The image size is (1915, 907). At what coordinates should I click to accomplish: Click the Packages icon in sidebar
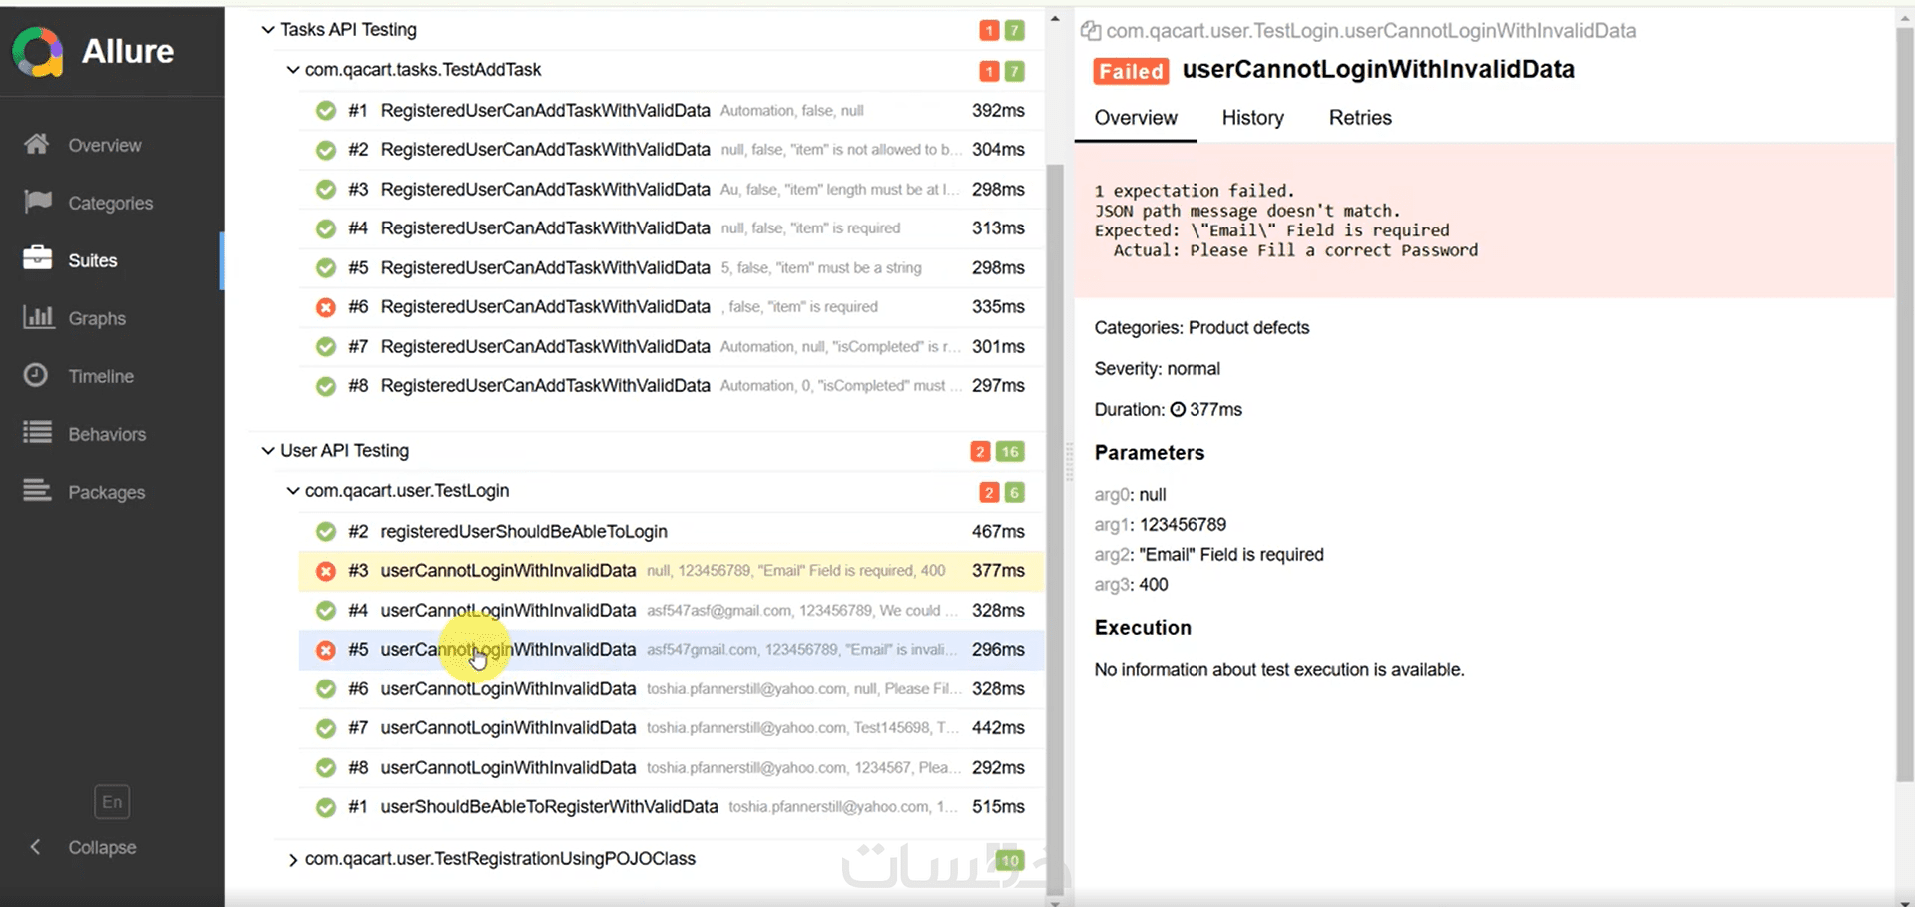click(x=37, y=491)
